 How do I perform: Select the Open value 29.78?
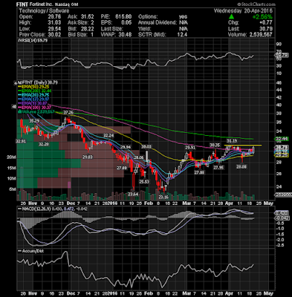55,17
